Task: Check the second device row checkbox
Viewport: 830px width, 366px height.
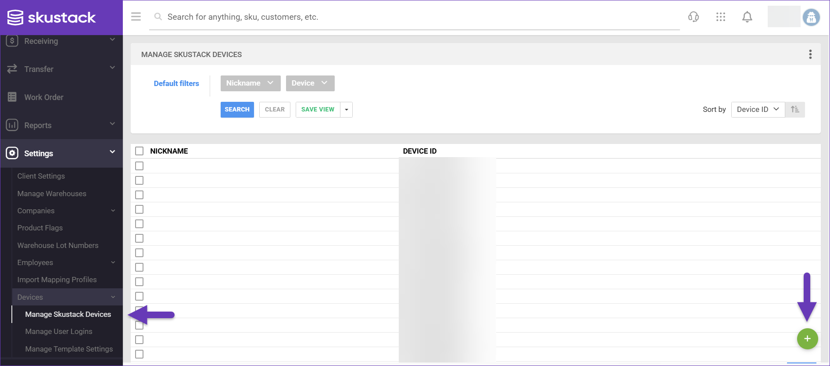Action: (x=140, y=180)
